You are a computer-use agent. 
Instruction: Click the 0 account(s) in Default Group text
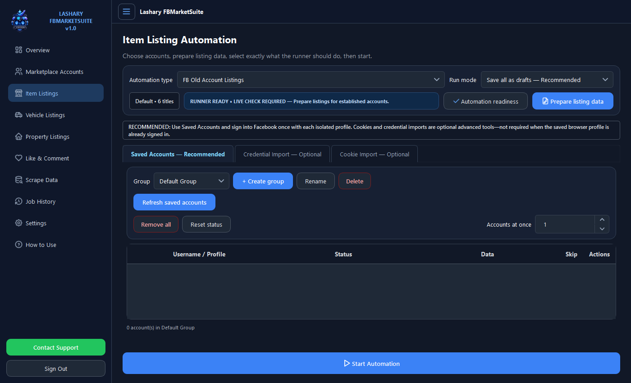(160, 328)
